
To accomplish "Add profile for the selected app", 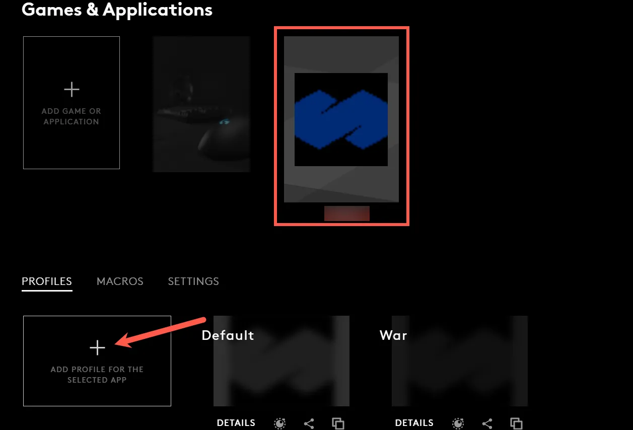I will 97,361.
